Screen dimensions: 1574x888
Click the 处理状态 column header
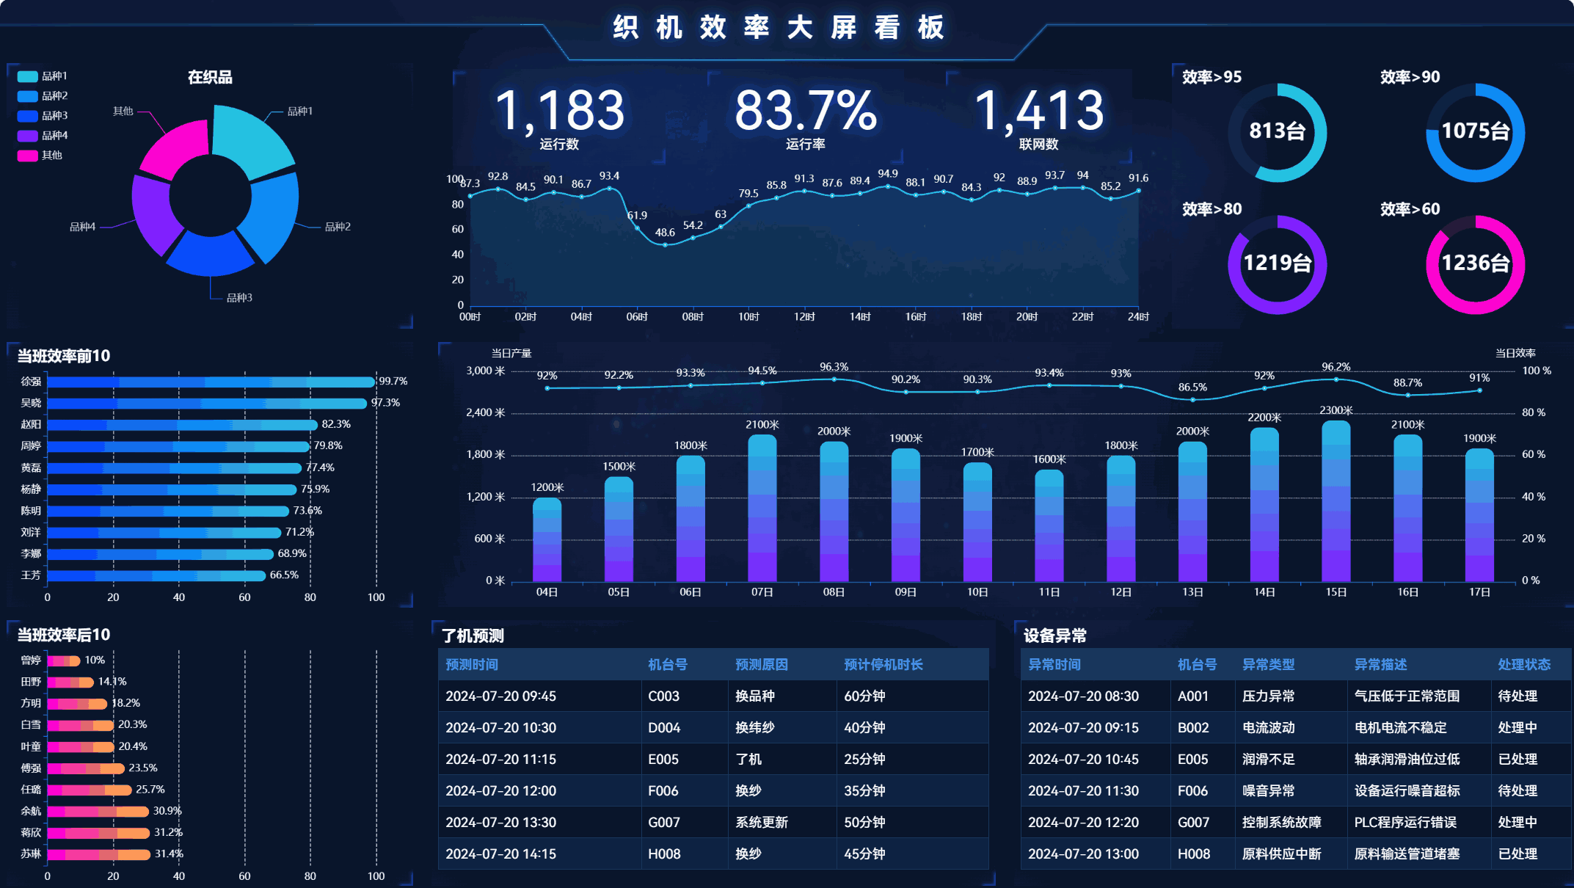[x=1523, y=665]
